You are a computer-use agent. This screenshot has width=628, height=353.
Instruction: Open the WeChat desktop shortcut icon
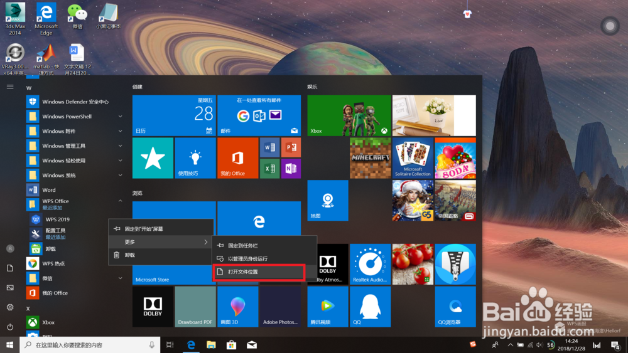(x=77, y=16)
